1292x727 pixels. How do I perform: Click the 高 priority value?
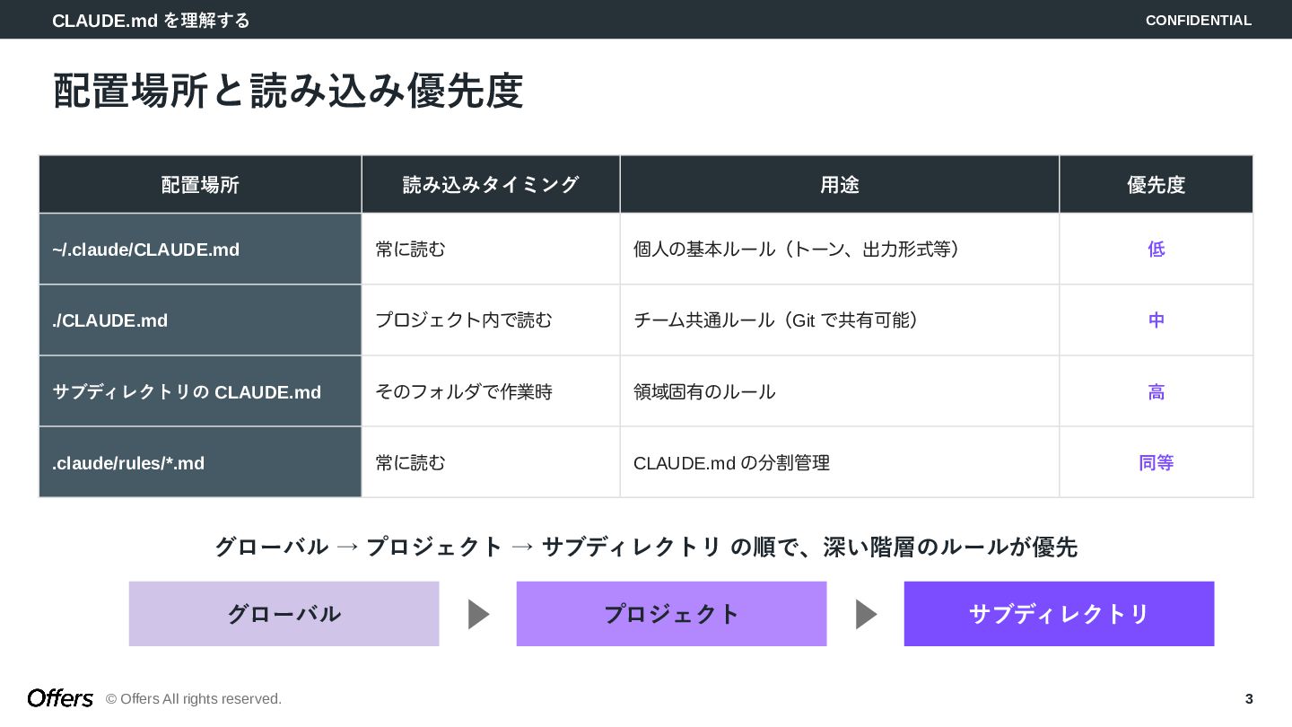[1156, 392]
